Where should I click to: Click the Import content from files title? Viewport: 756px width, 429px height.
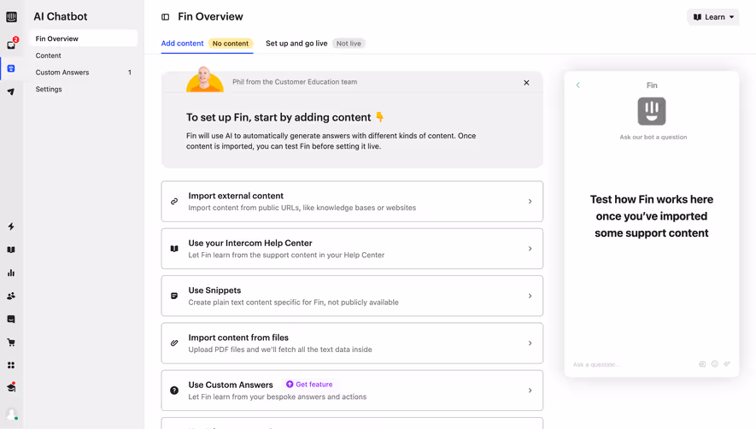238,338
